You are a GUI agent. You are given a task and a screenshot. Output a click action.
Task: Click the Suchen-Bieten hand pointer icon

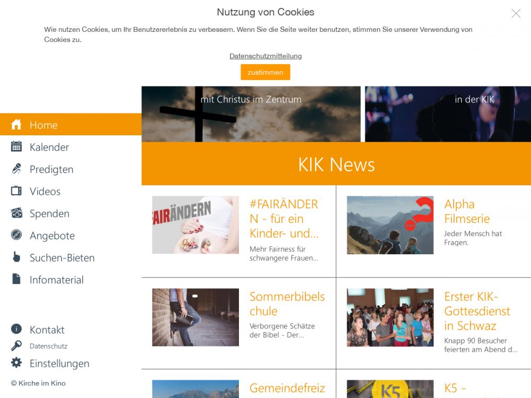[16, 257]
